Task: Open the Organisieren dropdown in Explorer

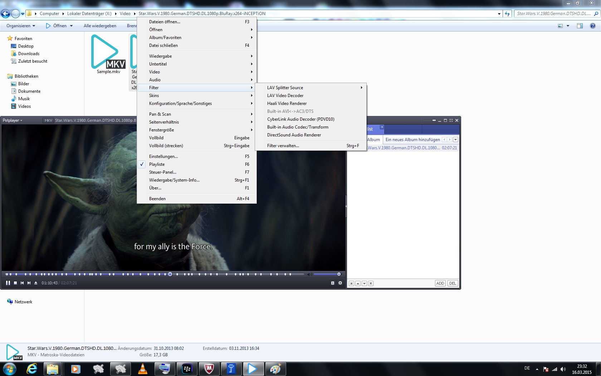Action: tap(21, 26)
